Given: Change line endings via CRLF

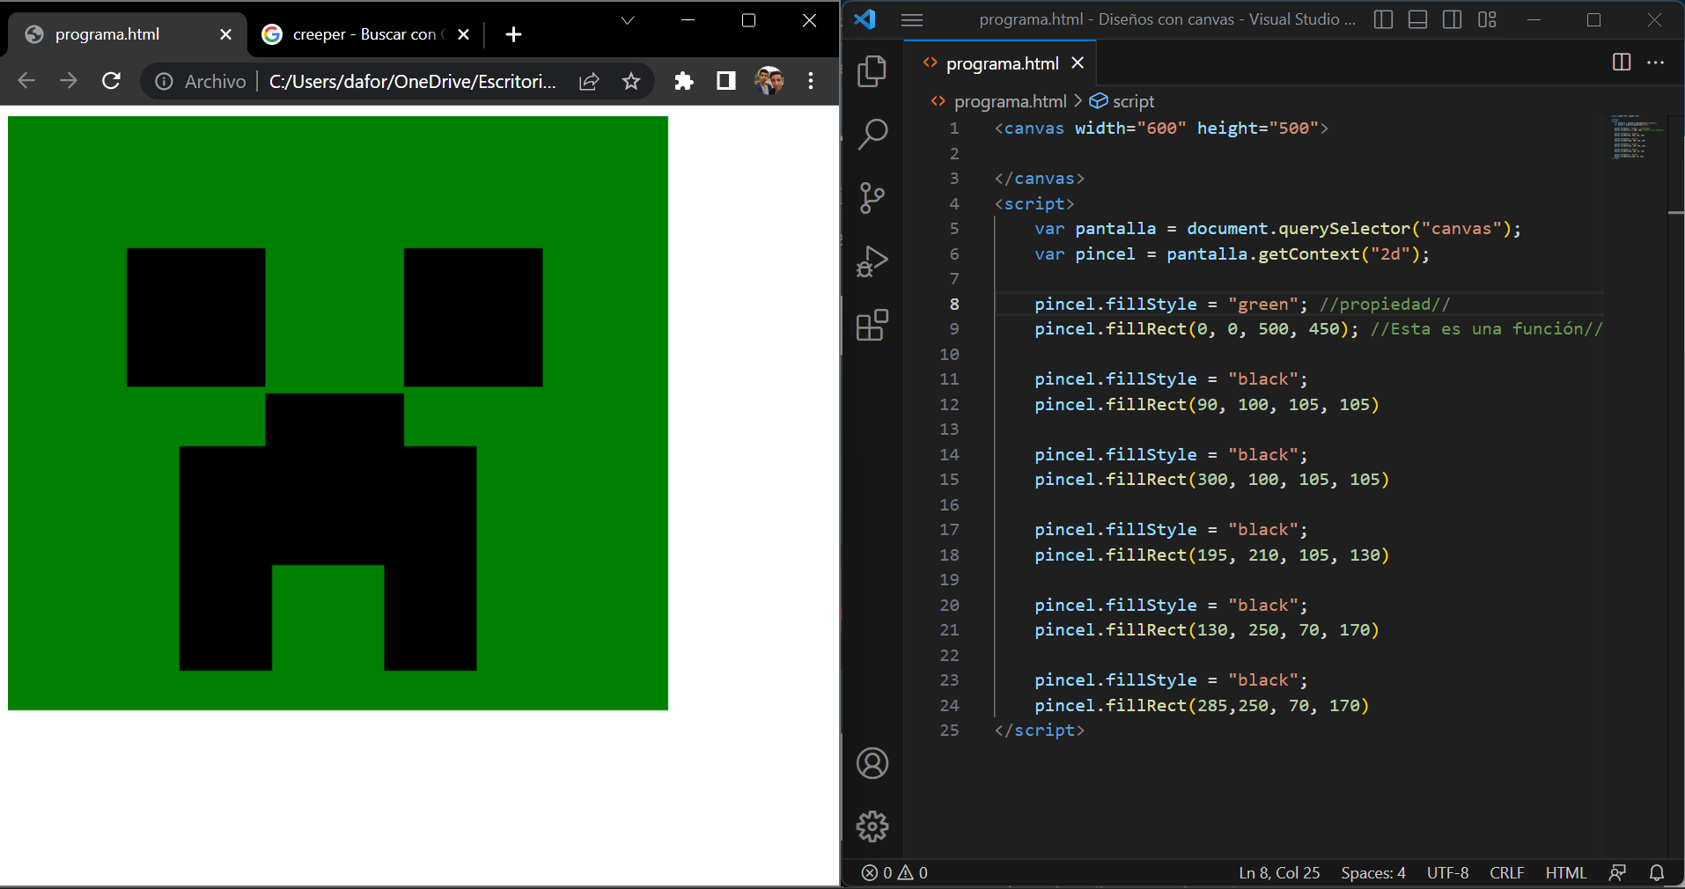Looking at the screenshot, I should (x=1506, y=872).
